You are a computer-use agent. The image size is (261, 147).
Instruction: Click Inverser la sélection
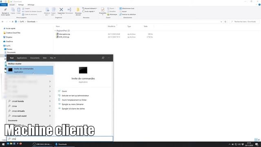coord(128,15)
